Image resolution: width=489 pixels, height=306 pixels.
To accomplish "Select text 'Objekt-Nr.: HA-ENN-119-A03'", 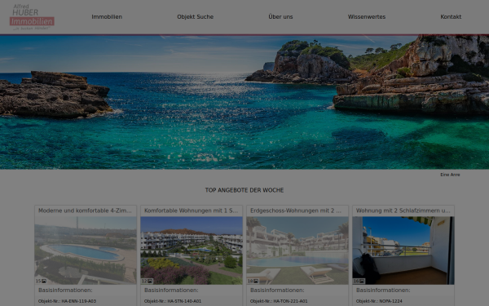I will (x=67, y=301).
